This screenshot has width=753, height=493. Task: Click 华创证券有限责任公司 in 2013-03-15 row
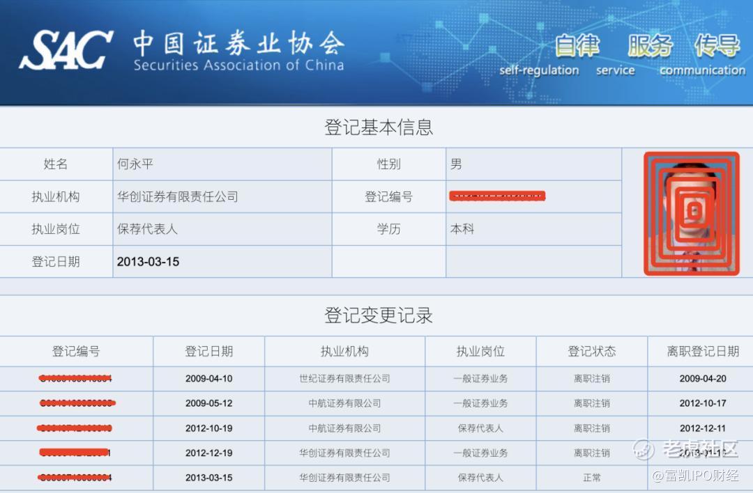[x=345, y=478]
